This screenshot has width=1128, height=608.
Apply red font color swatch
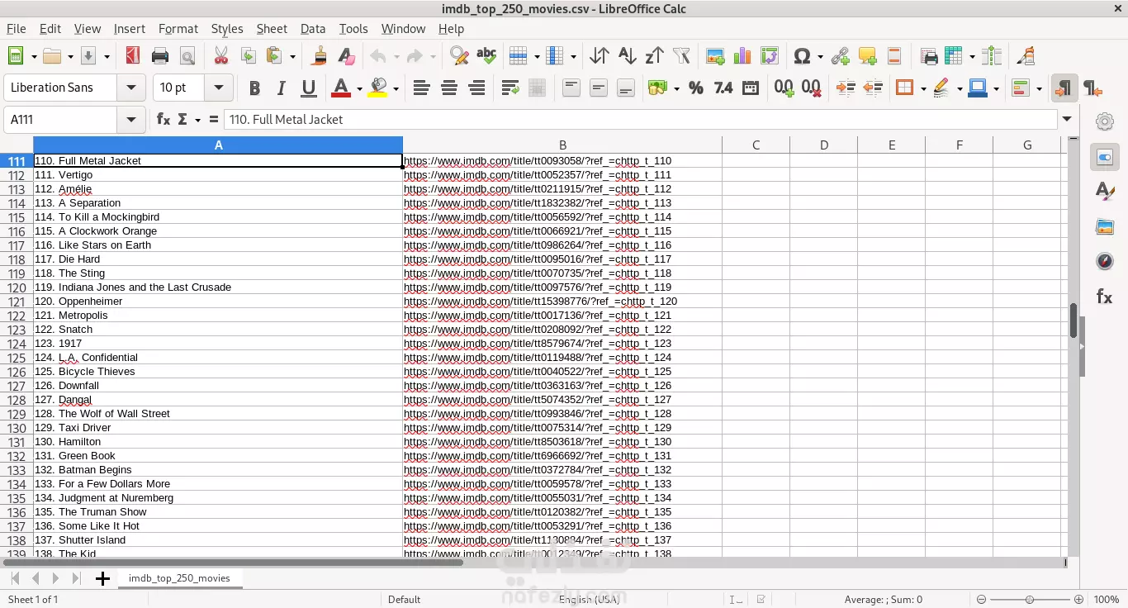click(341, 88)
